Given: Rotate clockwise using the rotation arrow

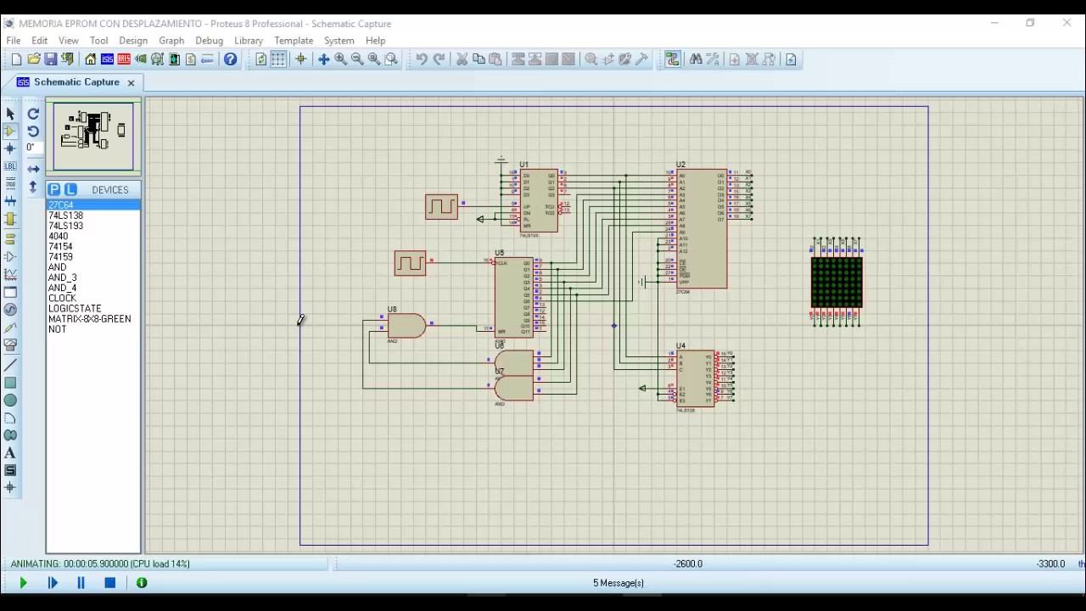Looking at the screenshot, I should click(33, 114).
